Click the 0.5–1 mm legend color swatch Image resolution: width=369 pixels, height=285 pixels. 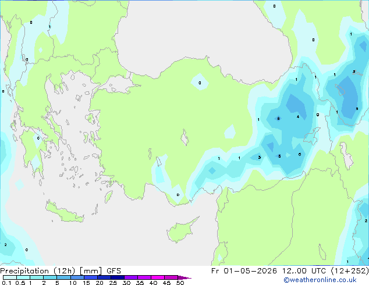click(x=23, y=277)
